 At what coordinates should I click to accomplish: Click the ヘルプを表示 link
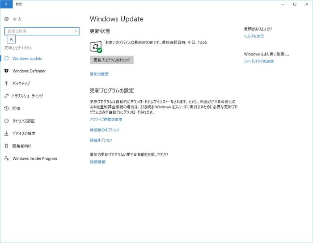point(254,37)
